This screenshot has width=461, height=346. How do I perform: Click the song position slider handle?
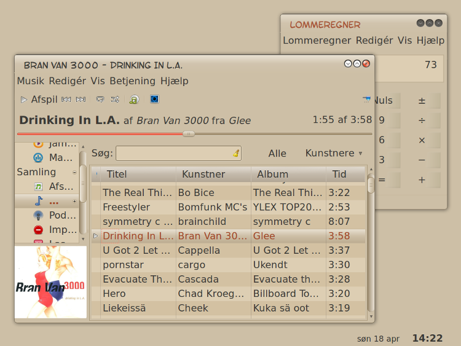point(189,134)
